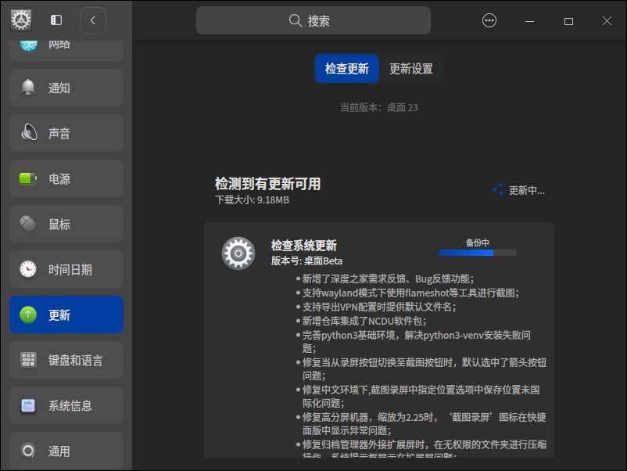
Task: Click the changelog line mentioning Bug反馈功能
Action: tap(388, 279)
